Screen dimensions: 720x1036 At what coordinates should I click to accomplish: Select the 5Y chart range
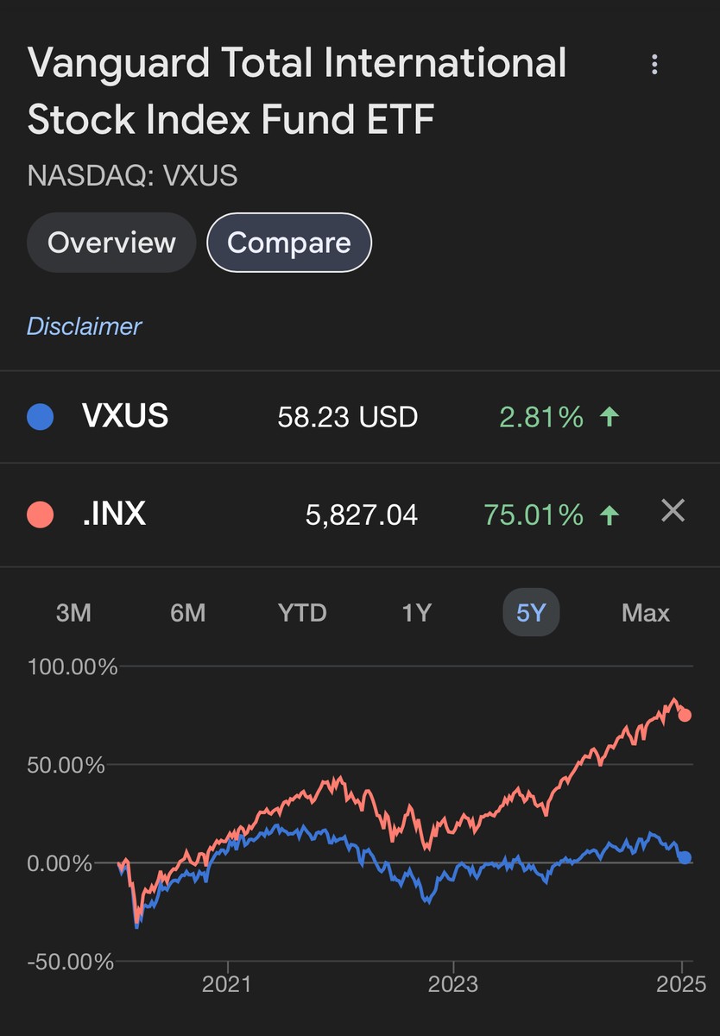[531, 613]
